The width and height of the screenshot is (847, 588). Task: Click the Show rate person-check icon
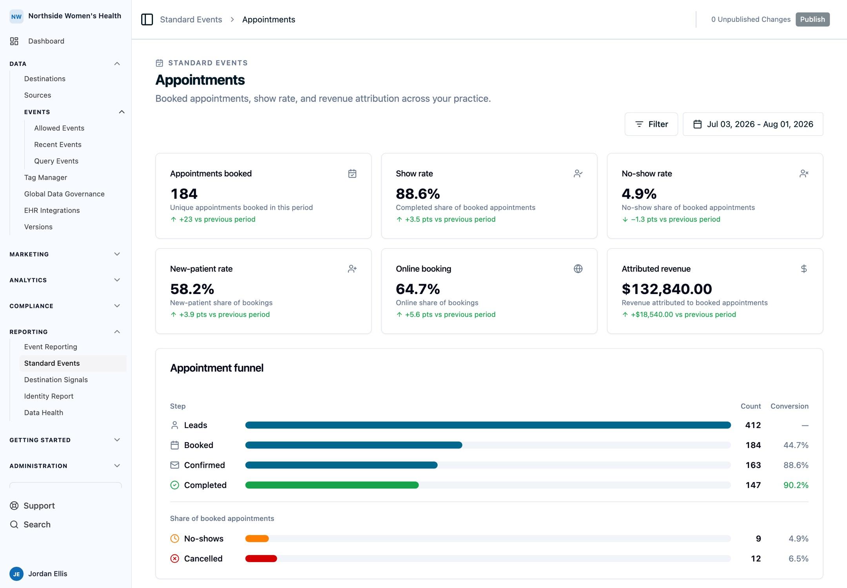tap(578, 174)
